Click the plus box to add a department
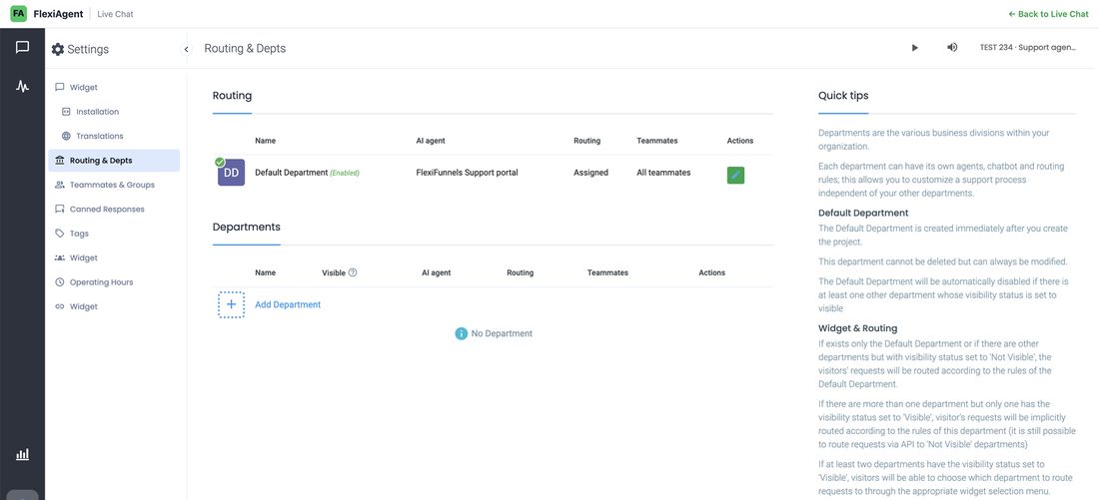The image size is (1099, 500). (232, 304)
